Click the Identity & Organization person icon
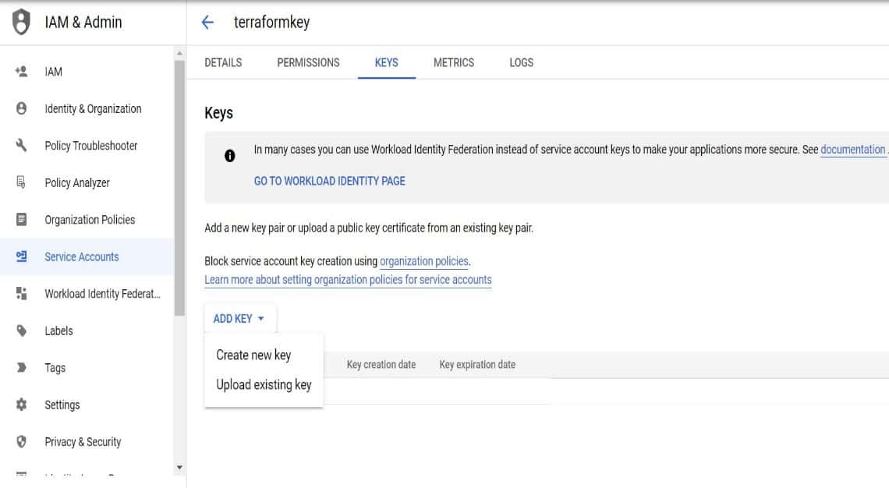This screenshot has width=889, height=488. pyautogui.click(x=21, y=108)
